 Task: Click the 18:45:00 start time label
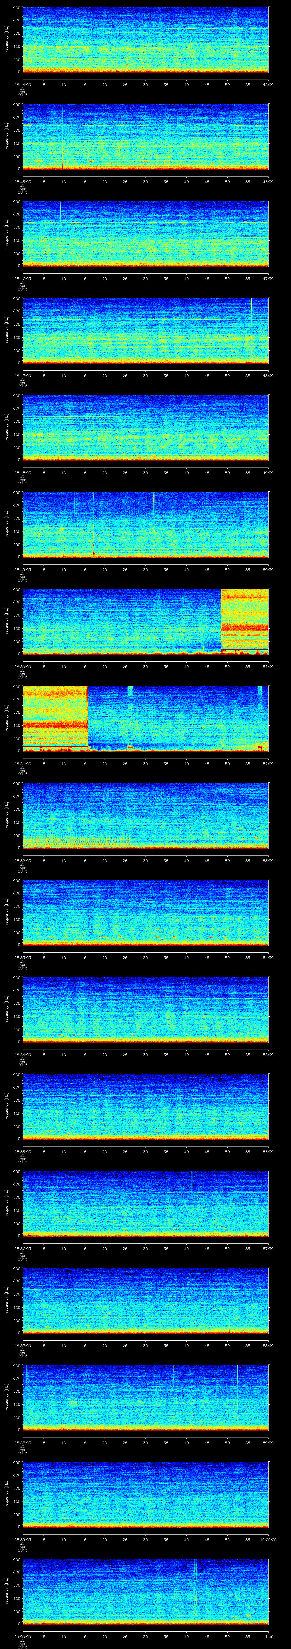point(22,182)
